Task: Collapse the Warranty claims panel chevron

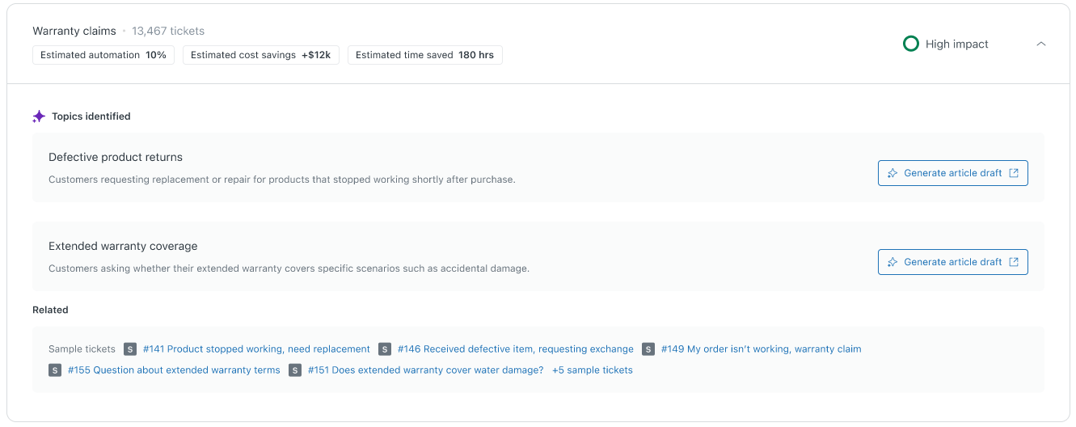Action: tap(1040, 44)
